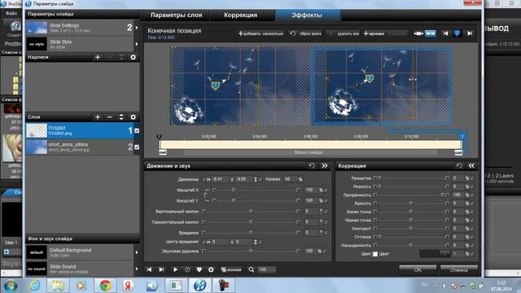Screen dimensions: 521x293
Task: Expand the Default Background arrow
Action: pos(137,252)
